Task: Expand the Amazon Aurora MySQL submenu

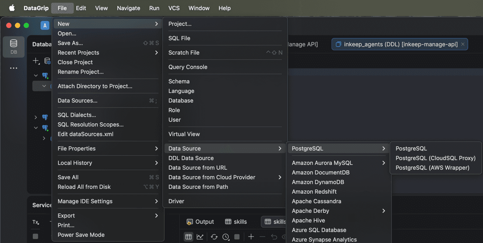Action: [339, 163]
